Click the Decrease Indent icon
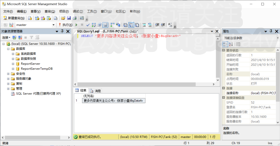The height and width of the screenshot is (146, 280). tap(157, 25)
